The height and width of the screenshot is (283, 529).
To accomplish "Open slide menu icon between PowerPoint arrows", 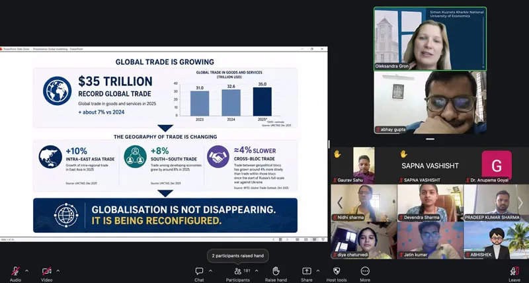I will click(x=280, y=239).
